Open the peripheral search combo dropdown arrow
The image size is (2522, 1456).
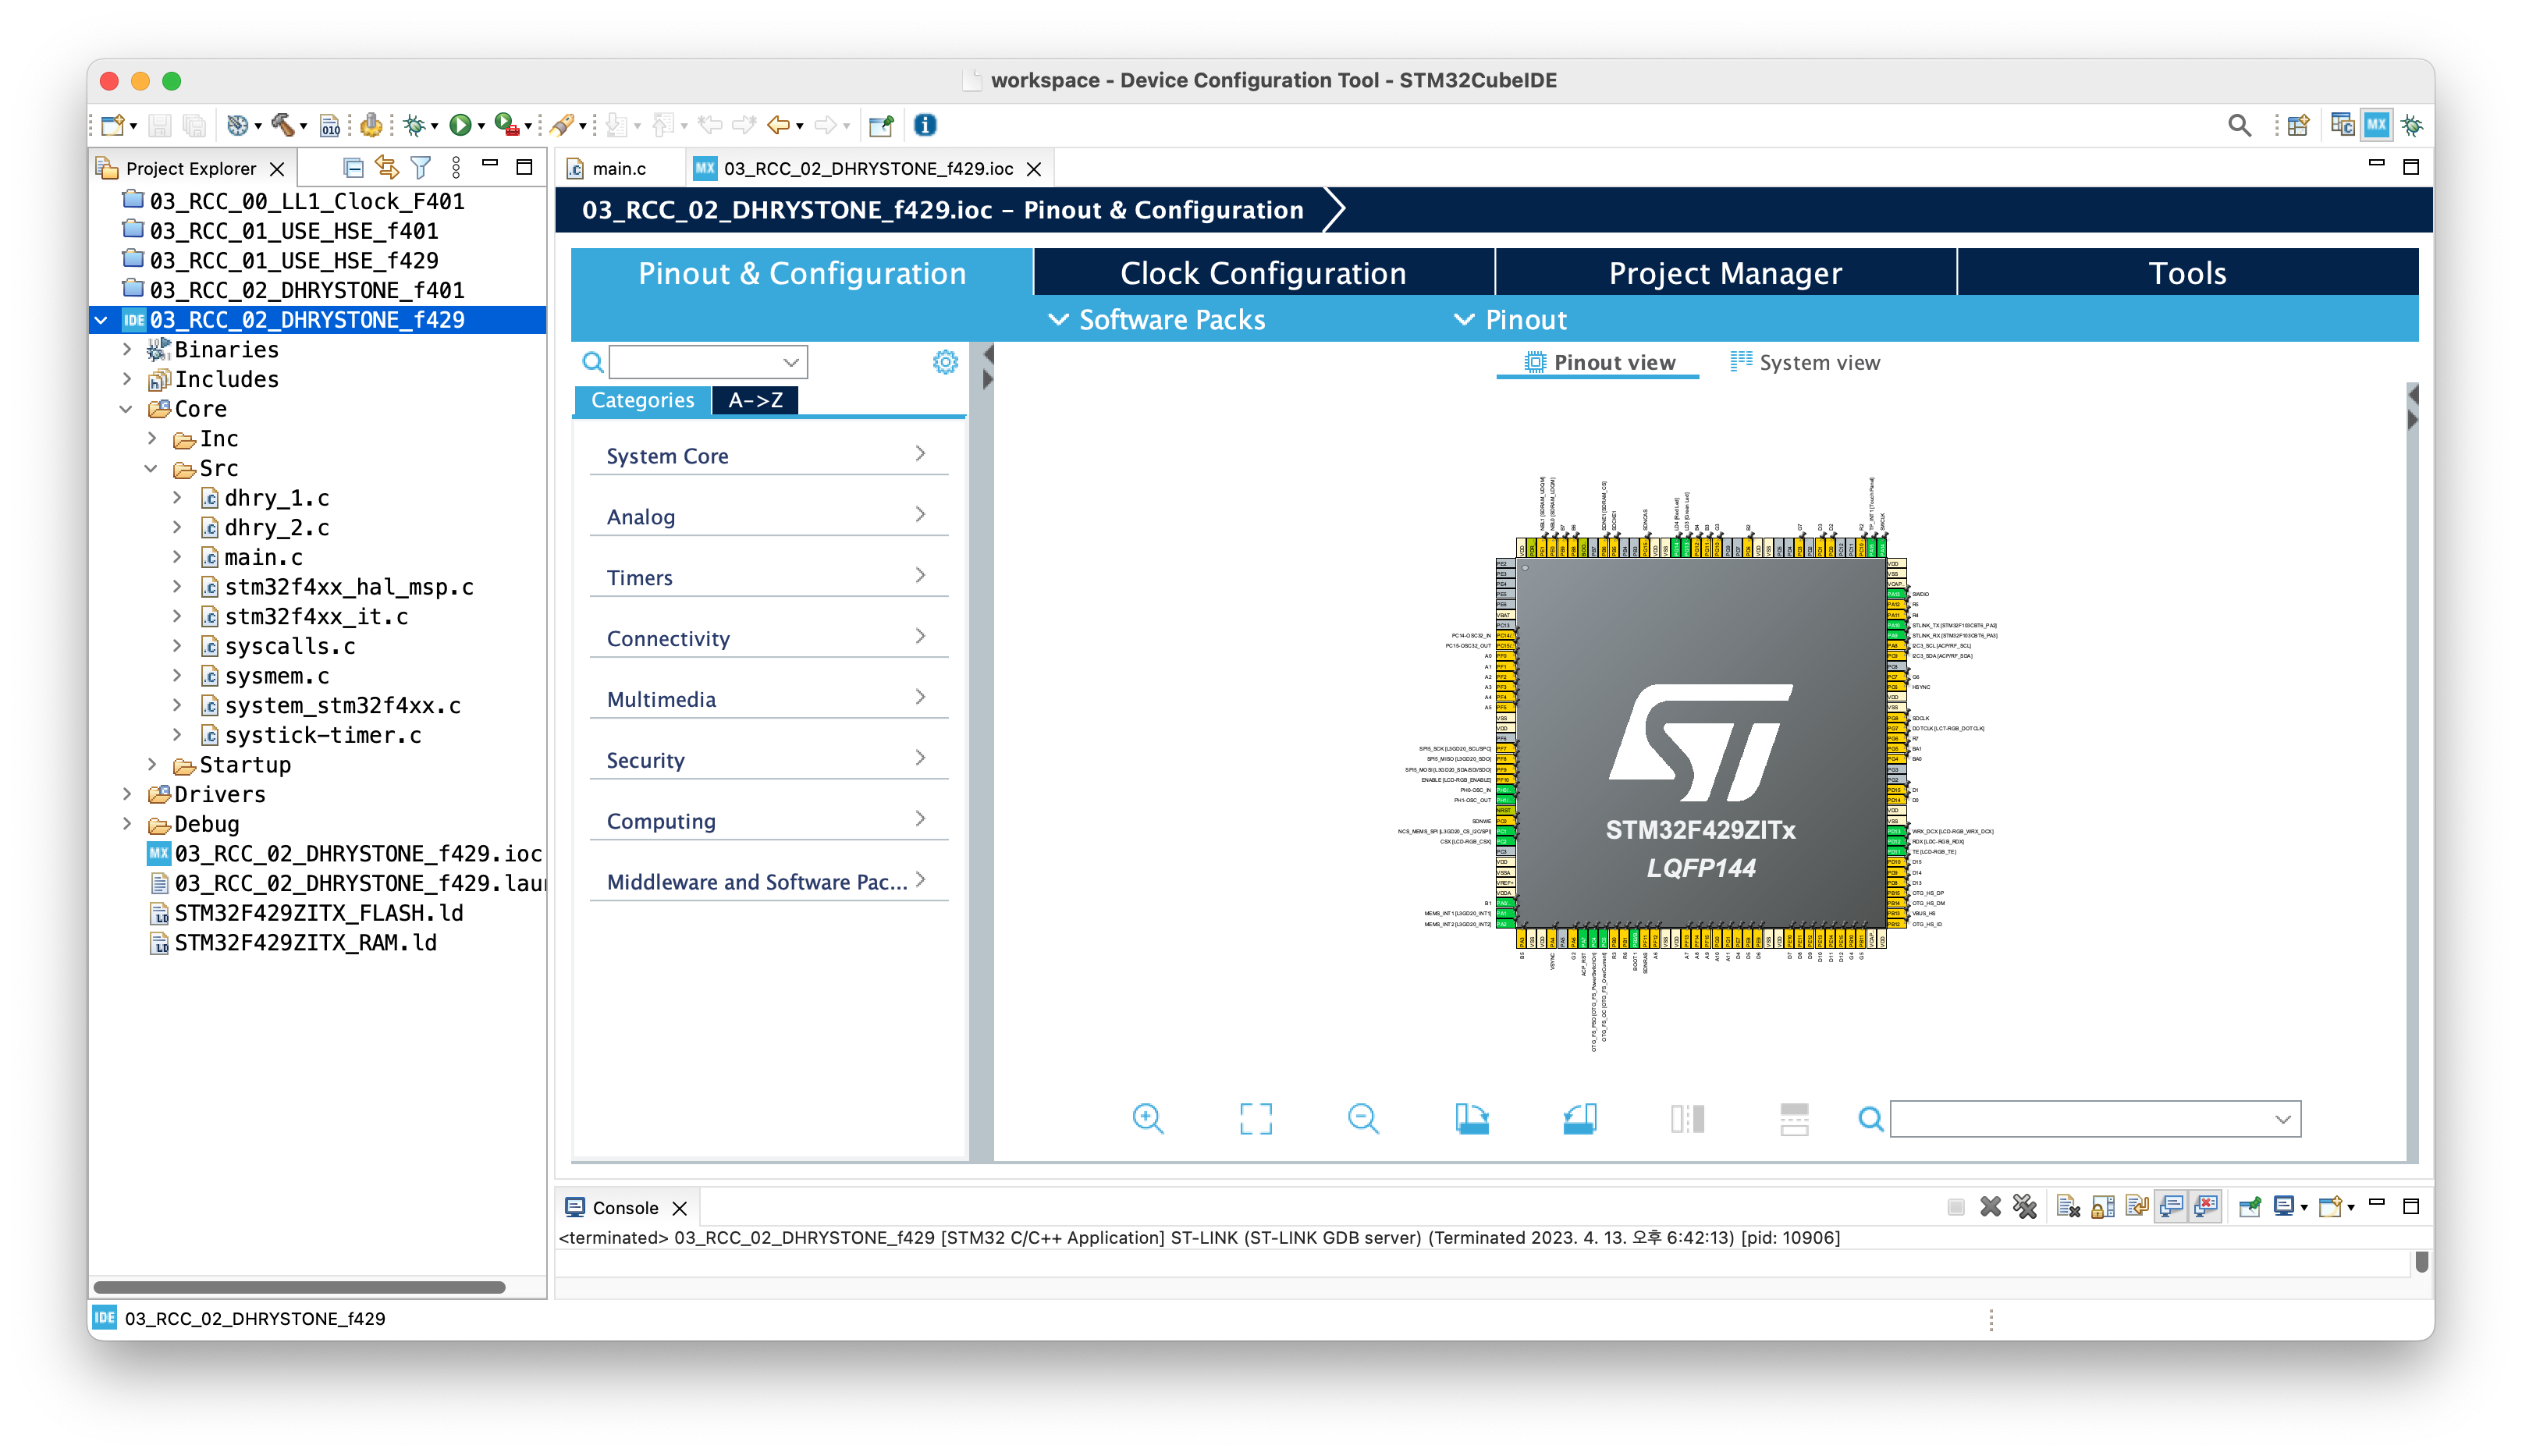(791, 362)
